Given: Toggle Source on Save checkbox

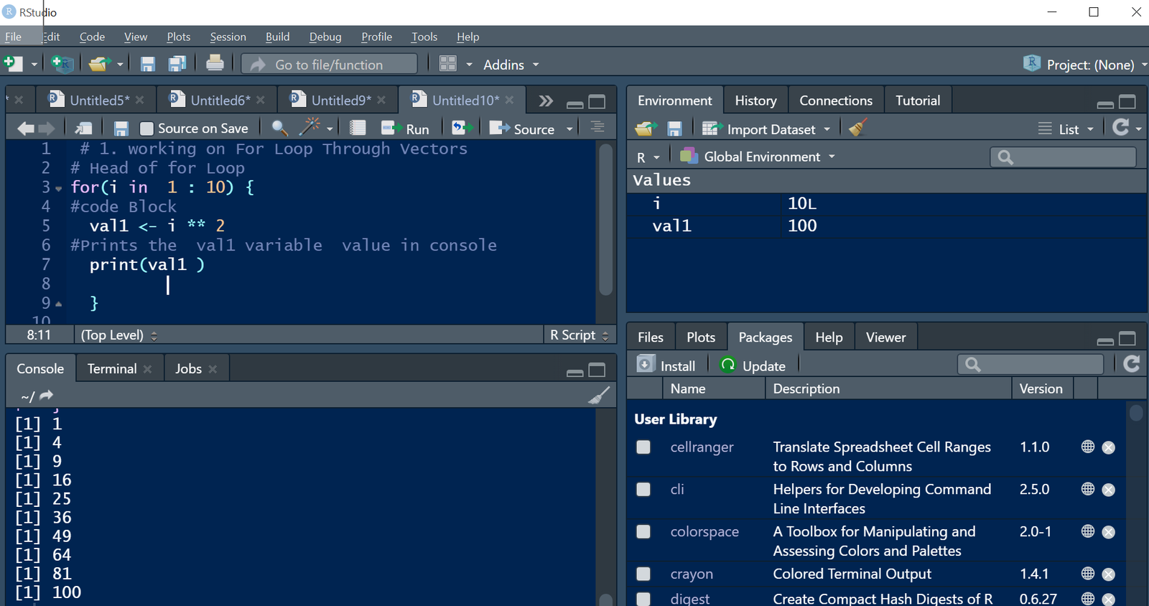Looking at the screenshot, I should (146, 129).
